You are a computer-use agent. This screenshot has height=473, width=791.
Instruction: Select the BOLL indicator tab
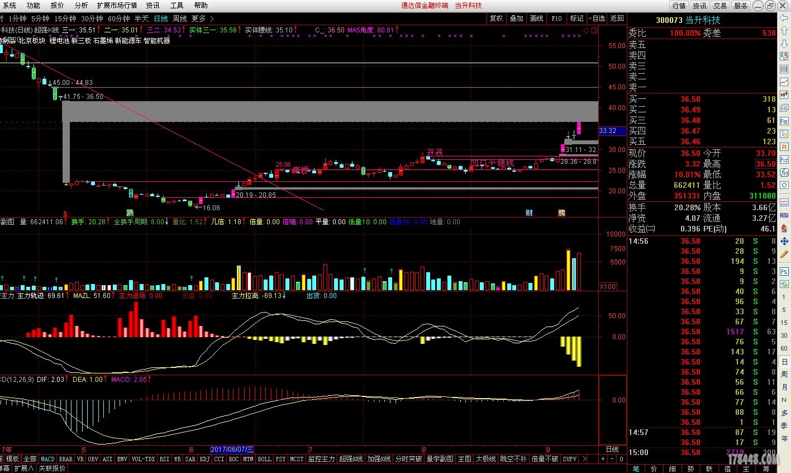click(x=264, y=459)
